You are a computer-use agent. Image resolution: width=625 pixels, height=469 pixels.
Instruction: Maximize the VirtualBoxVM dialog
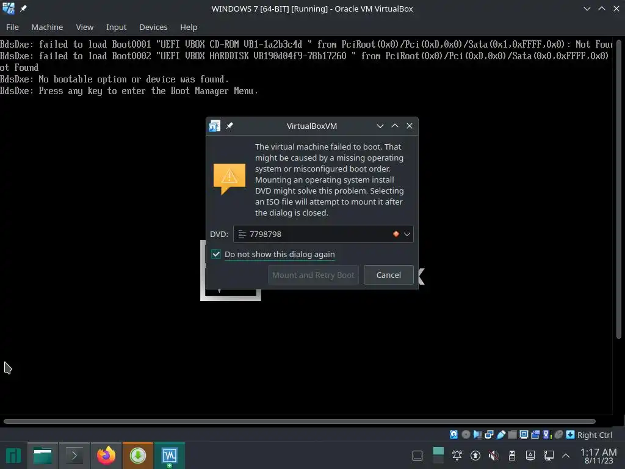[395, 126]
